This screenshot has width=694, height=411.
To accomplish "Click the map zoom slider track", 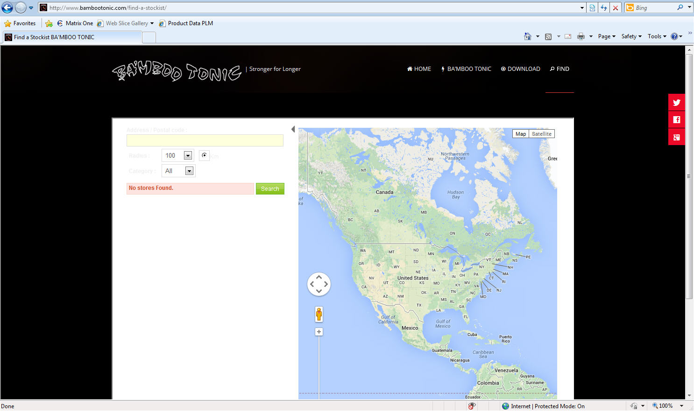I will coord(319,368).
